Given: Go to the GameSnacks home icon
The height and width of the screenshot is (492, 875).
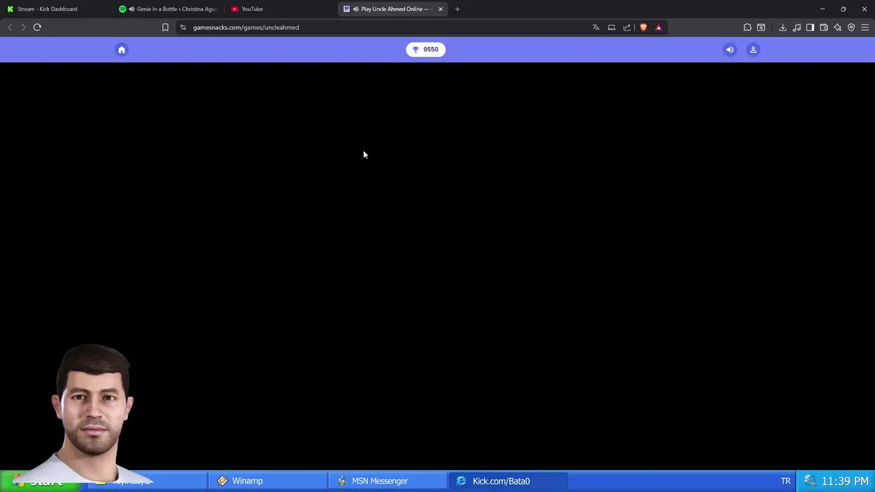Looking at the screenshot, I should tap(122, 49).
